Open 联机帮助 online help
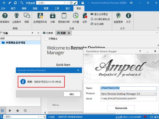This screenshot has width=159, height=119. (x=5, y=18)
